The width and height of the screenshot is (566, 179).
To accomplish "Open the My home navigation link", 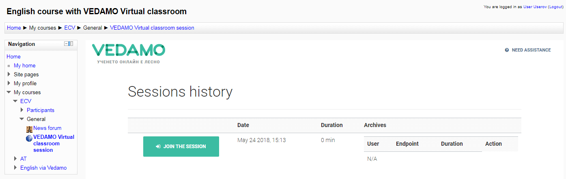I will point(25,65).
